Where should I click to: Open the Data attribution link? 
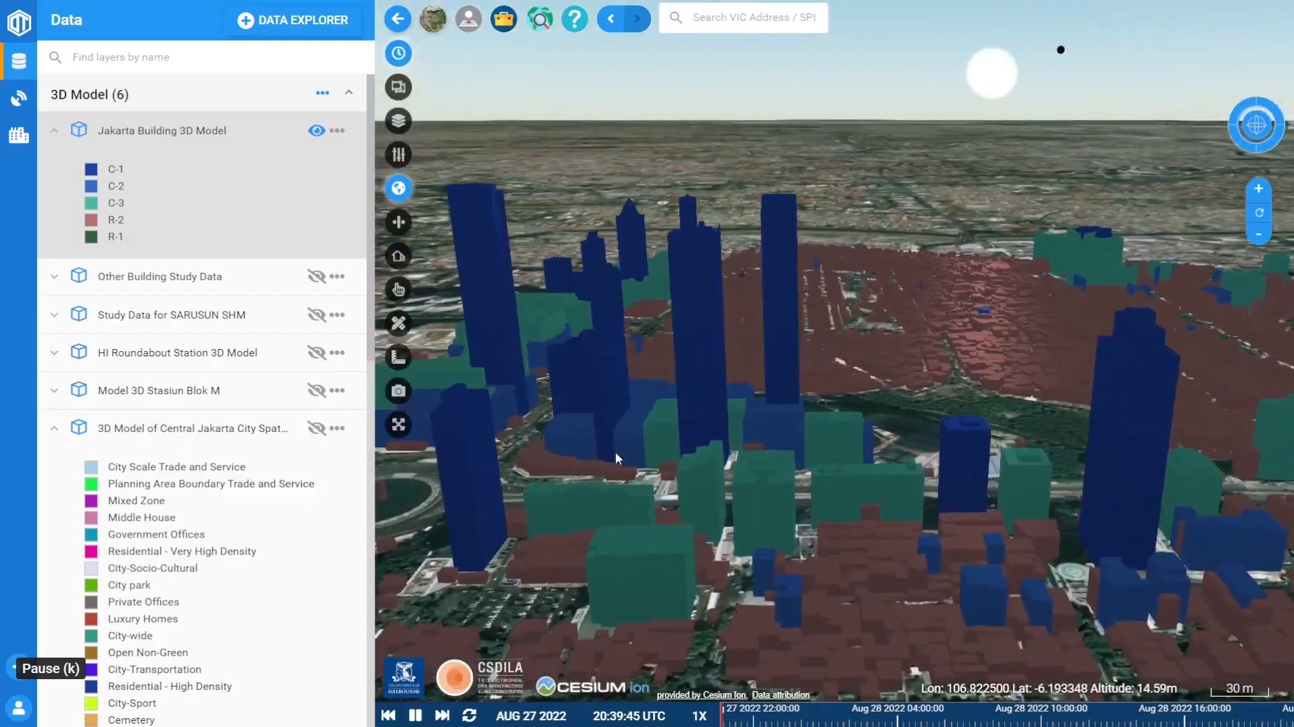pyautogui.click(x=780, y=695)
